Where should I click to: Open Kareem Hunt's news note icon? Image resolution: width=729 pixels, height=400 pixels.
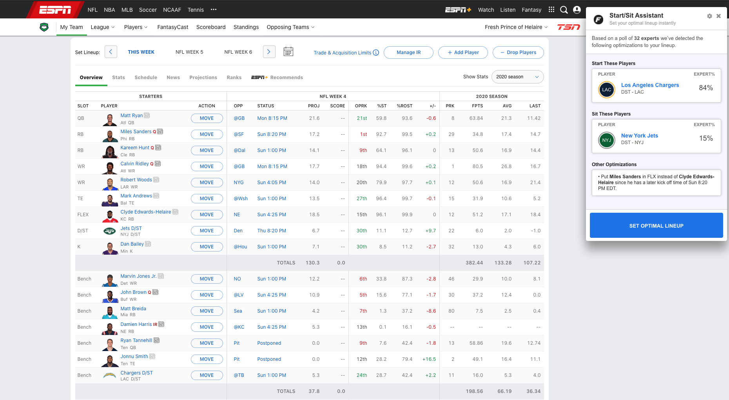(x=158, y=148)
